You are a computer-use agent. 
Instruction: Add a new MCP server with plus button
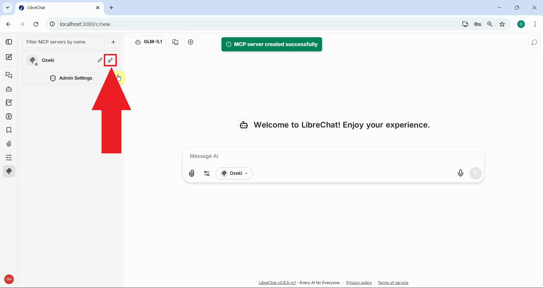point(113,42)
